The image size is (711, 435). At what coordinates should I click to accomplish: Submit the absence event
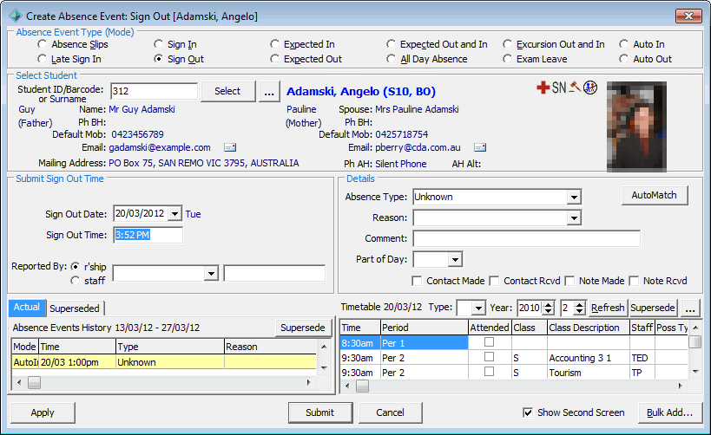coord(320,412)
